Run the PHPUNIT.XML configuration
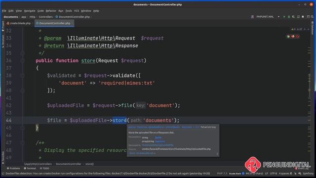Viewport: 316px width, 178px height. [284, 17]
